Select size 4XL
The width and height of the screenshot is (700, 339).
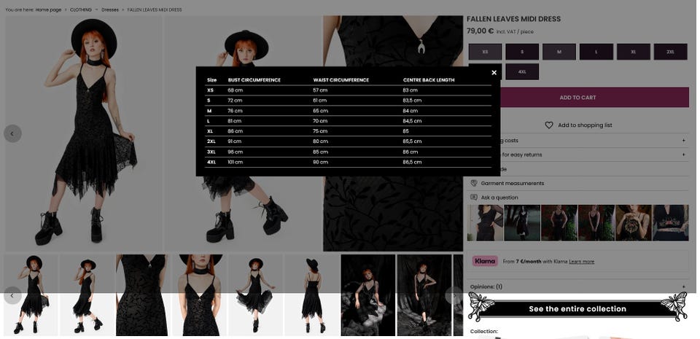(x=522, y=72)
